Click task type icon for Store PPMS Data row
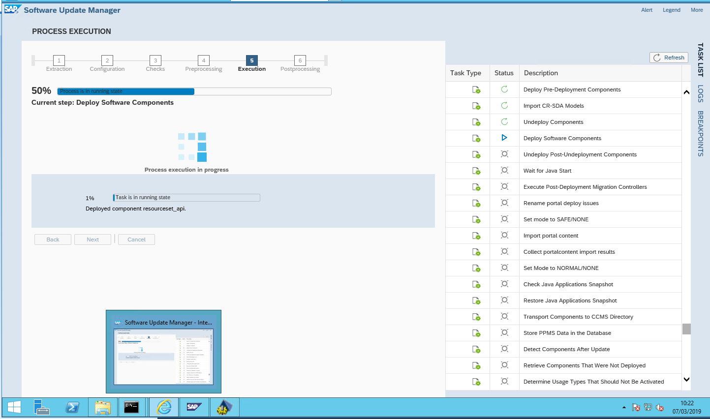The height and width of the screenshot is (419, 710). tap(476, 333)
